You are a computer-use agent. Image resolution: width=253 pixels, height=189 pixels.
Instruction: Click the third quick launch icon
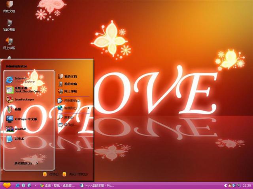29,185
